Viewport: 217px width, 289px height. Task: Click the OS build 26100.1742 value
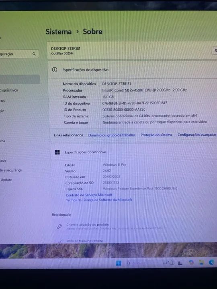[x=111, y=183]
